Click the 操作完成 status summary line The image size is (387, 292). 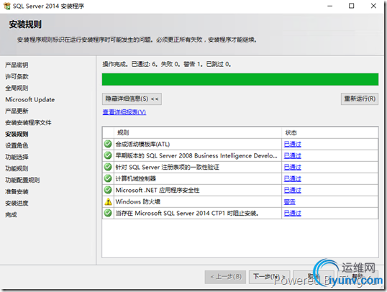pyautogui.click(x=167, y=64)
